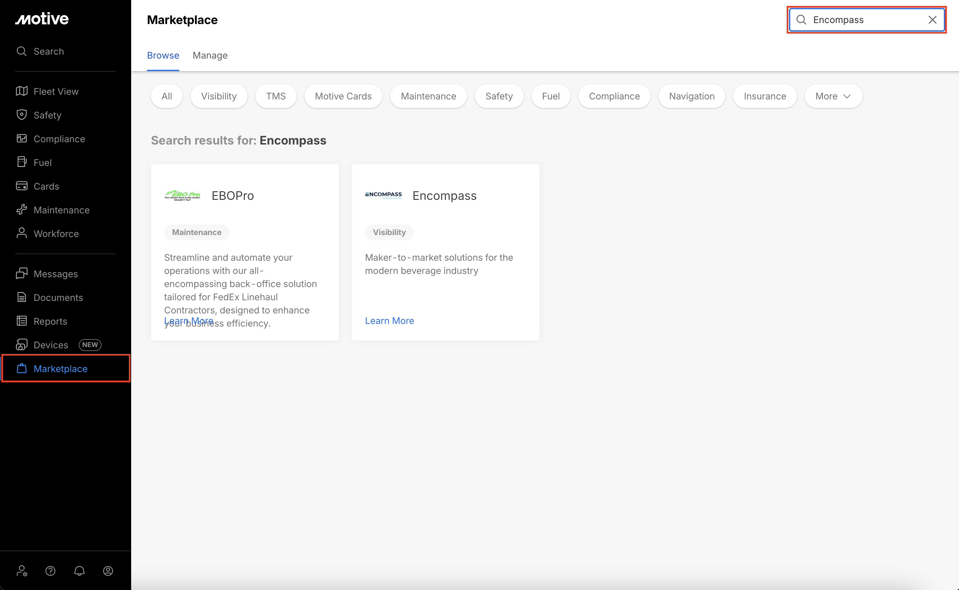Image resolution: width=959 pixels, height=590 pixels.
Task: Click Learn More on EBOPro card
Action: pos(189,321)
